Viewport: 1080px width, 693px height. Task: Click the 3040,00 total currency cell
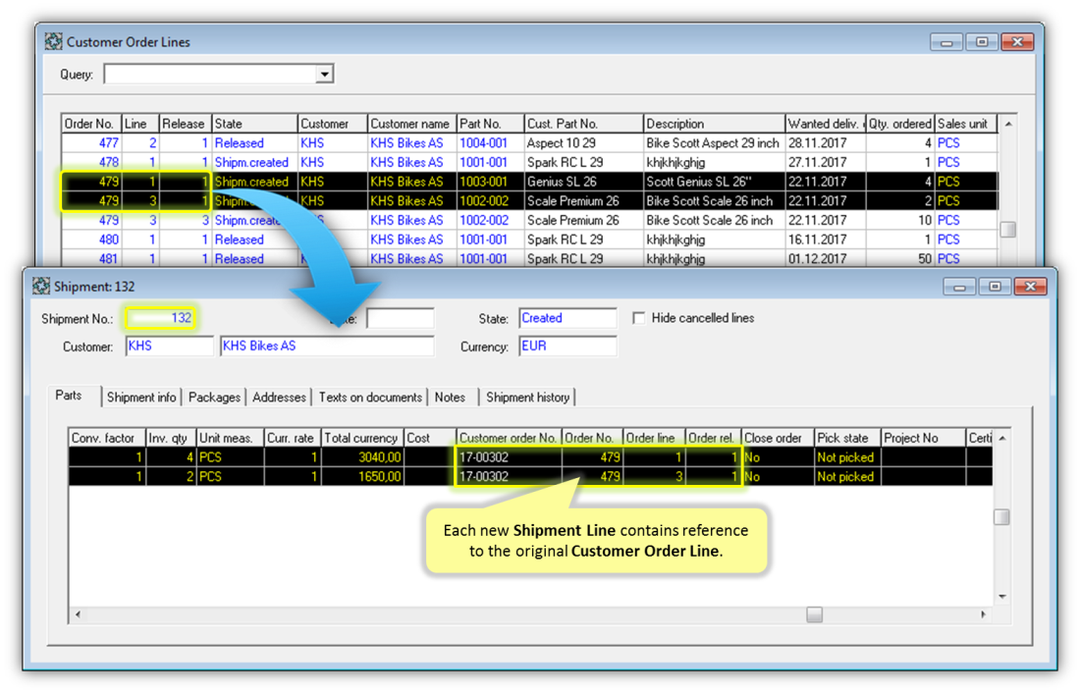pos(361,457)
